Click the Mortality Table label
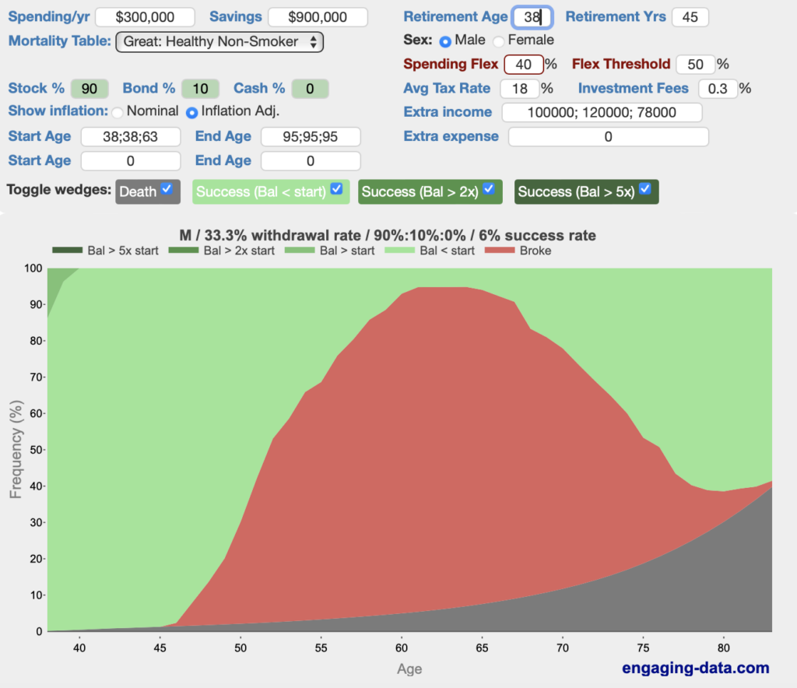Image resolution: width=797 pixels, height=688 pixels. (59, 41)
